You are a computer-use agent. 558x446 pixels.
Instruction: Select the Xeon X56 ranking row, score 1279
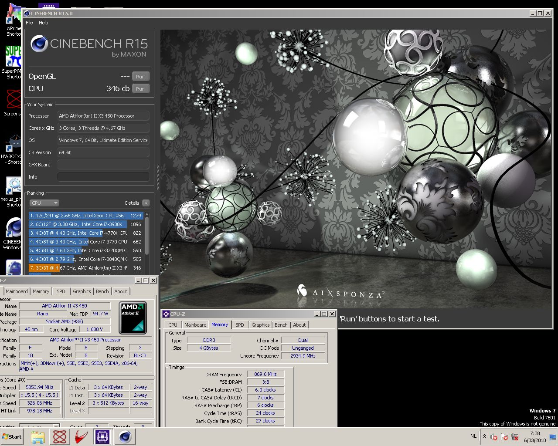(x=86, y=216)
